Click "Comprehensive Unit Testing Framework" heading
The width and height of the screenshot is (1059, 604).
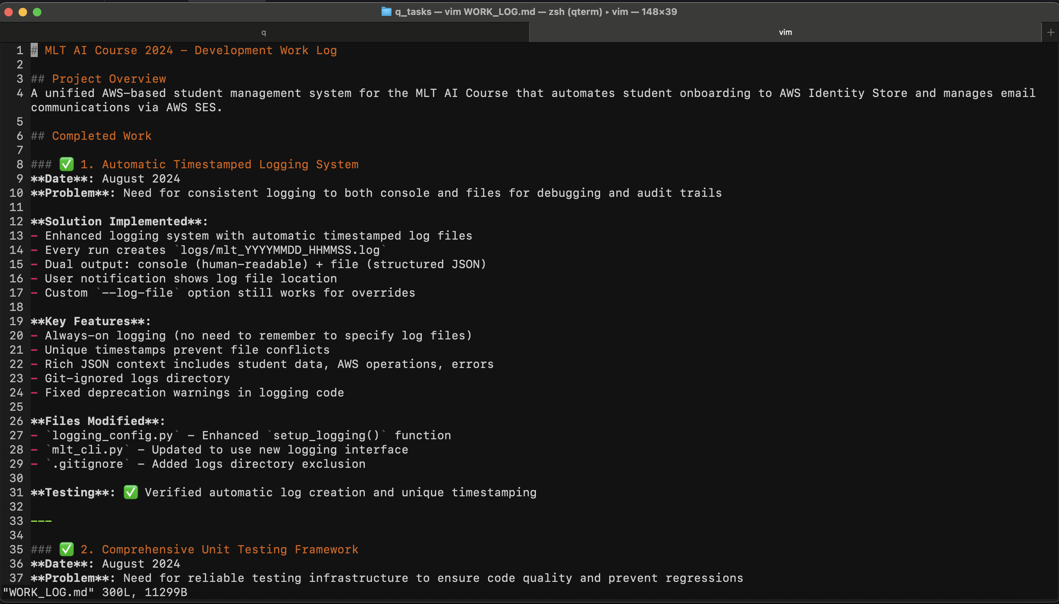coord(230,550)
